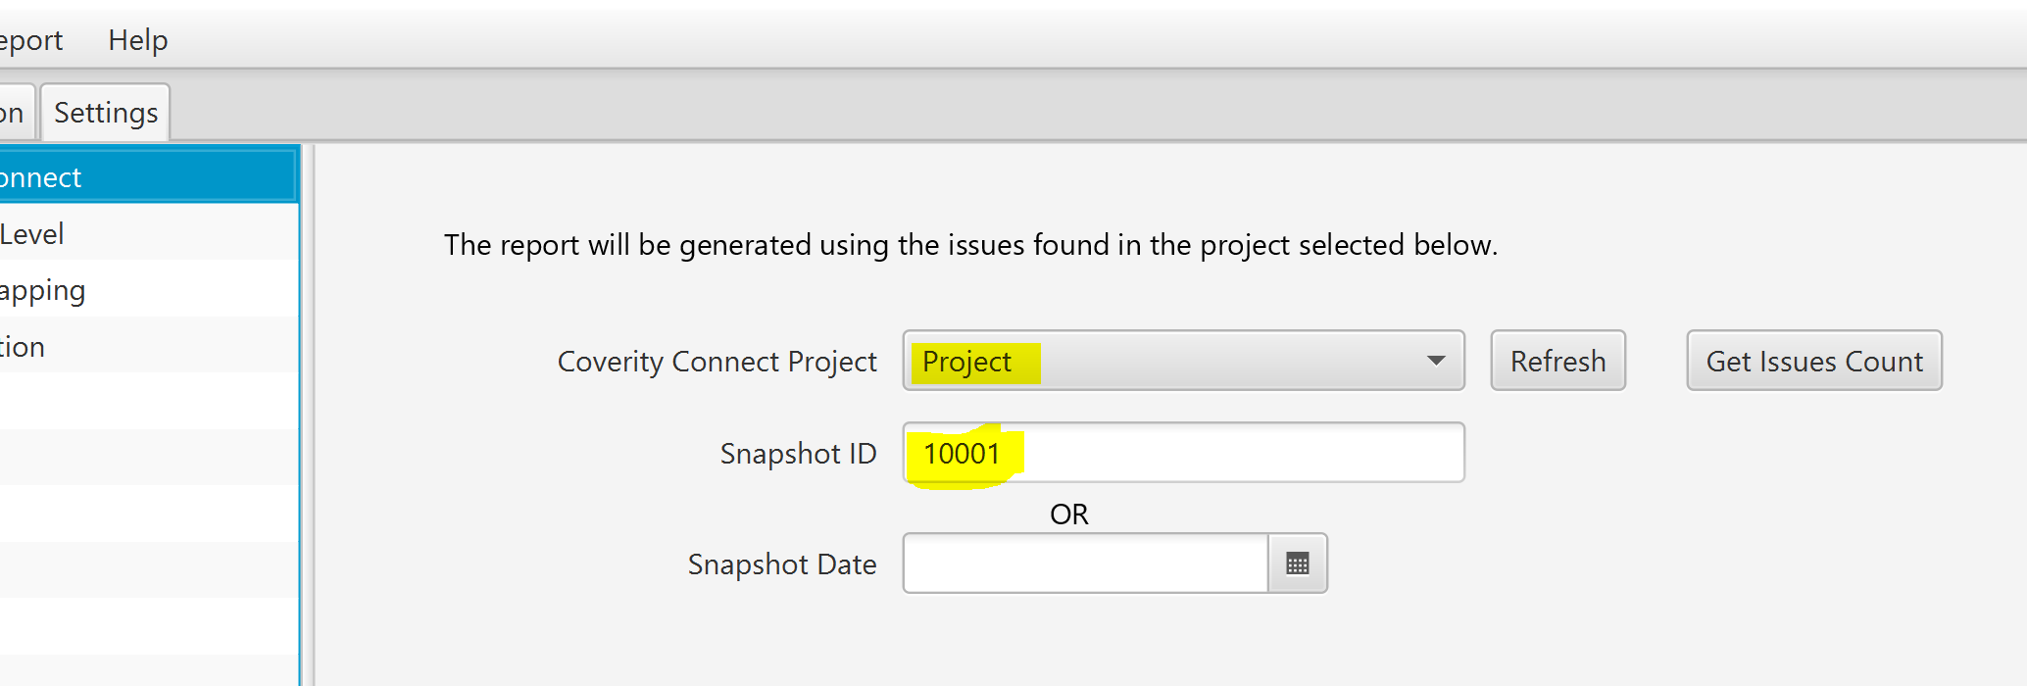Open the Help menu
This screenshot has width=2027, height=686.
coord(138,40)
